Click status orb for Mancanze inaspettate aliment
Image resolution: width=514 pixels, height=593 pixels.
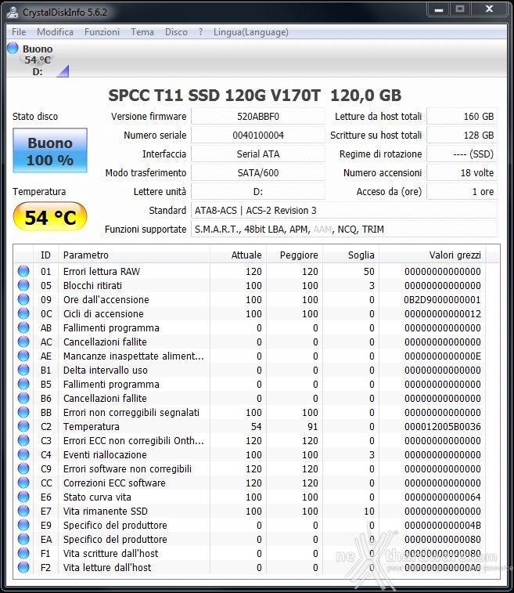pyautogui.click(x=23, y=356)
